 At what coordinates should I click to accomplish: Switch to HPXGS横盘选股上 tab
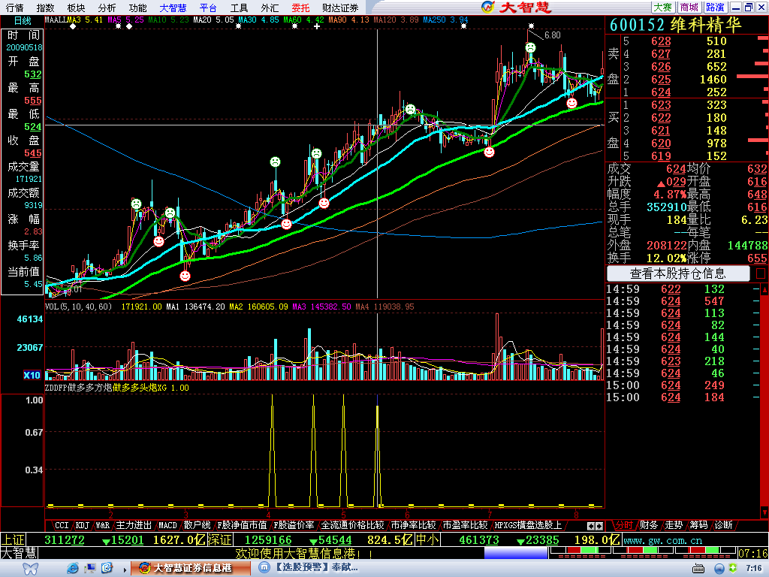(527, 525)
